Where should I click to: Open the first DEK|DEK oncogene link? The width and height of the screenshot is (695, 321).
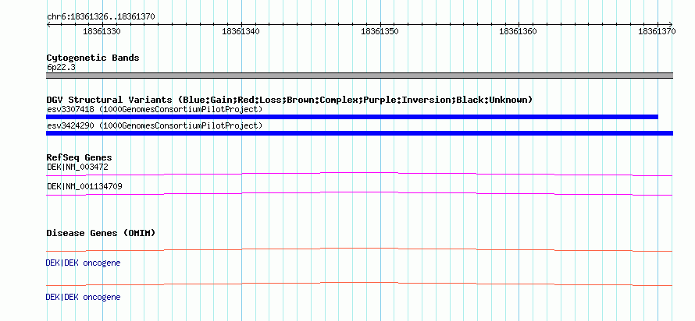pos(83,263)
